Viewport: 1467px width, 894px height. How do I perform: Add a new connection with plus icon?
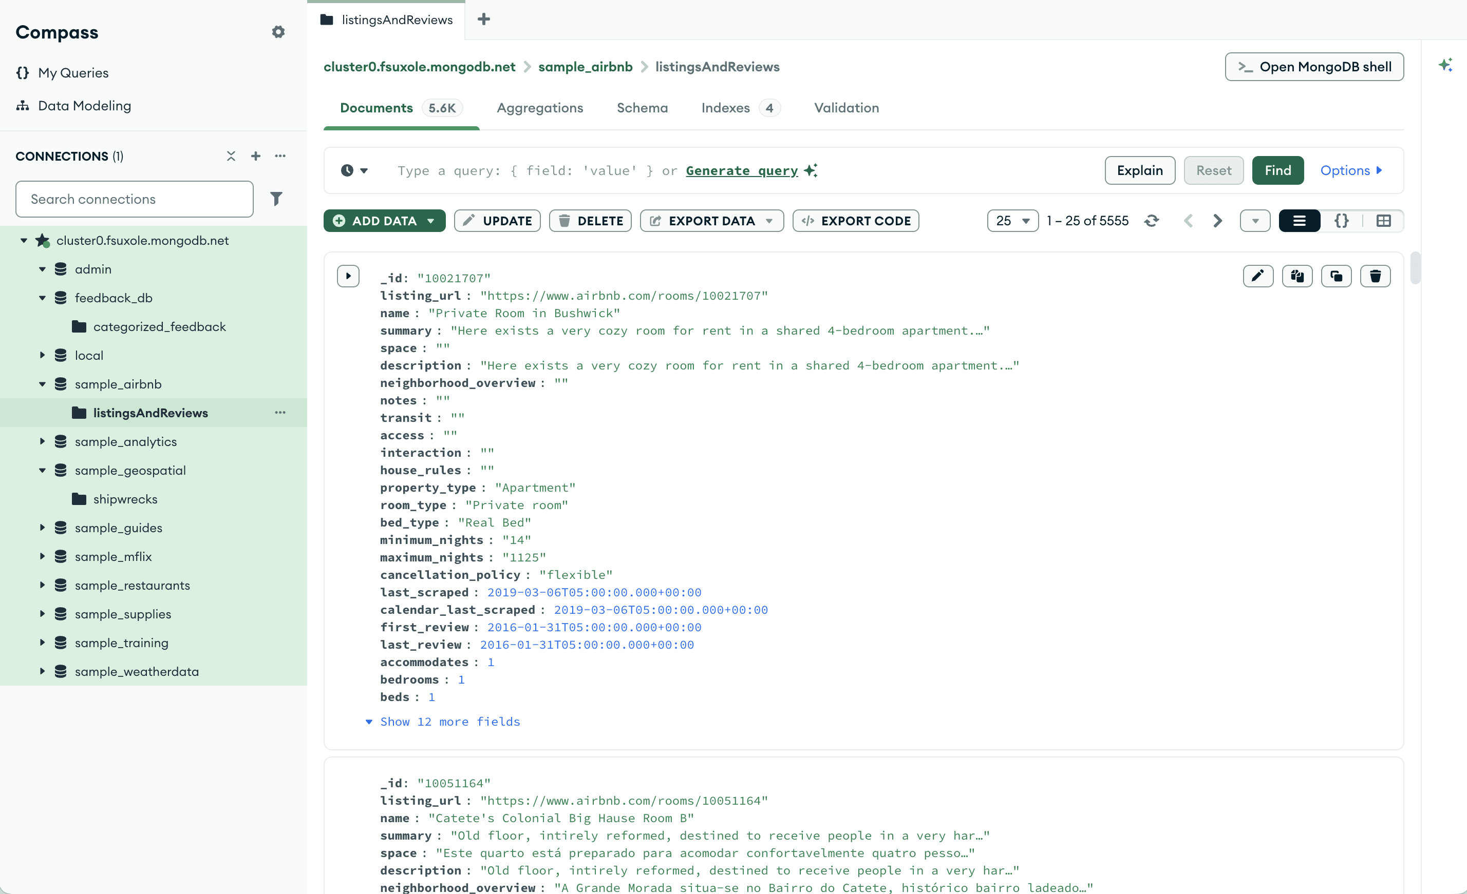(x=255, y=156)
